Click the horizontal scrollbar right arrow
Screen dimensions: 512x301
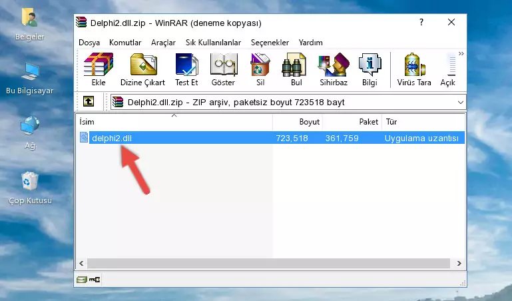[459, 263]
